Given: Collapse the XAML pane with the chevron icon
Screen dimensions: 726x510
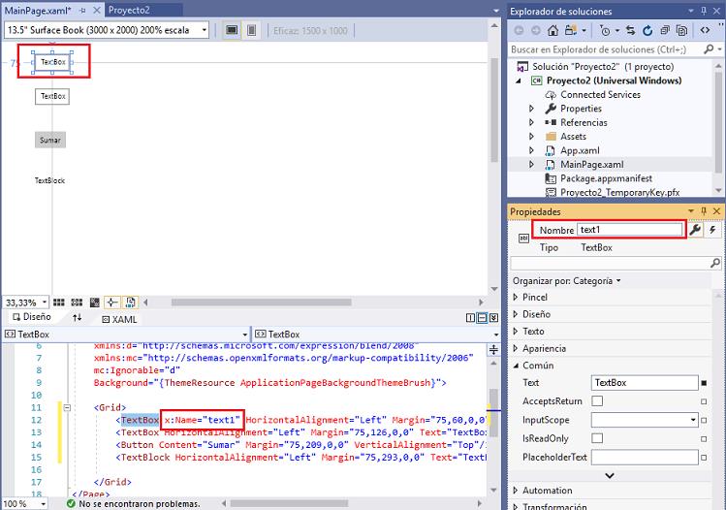Looking at the screenshot, I should point(493,318).
